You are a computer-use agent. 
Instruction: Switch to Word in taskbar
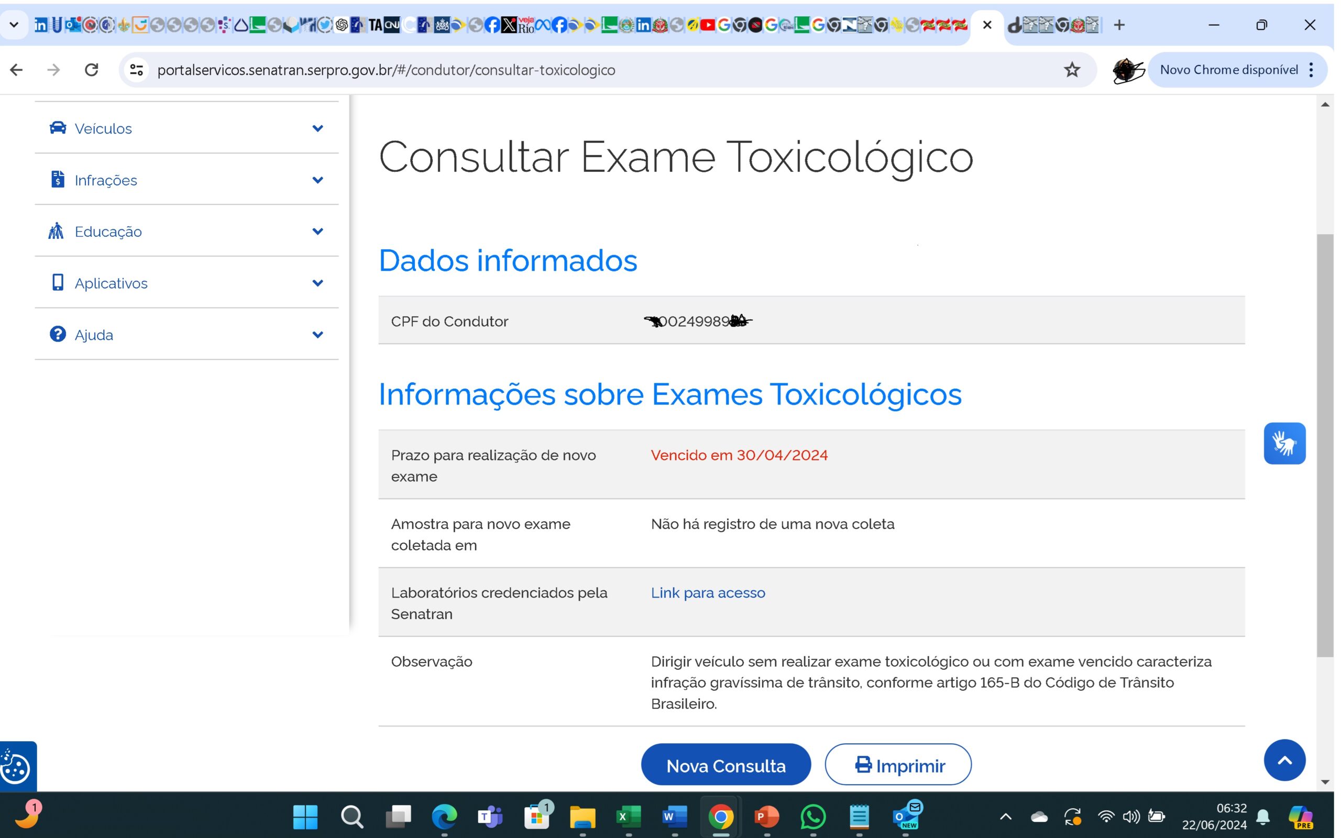click(x=674, y=817)
